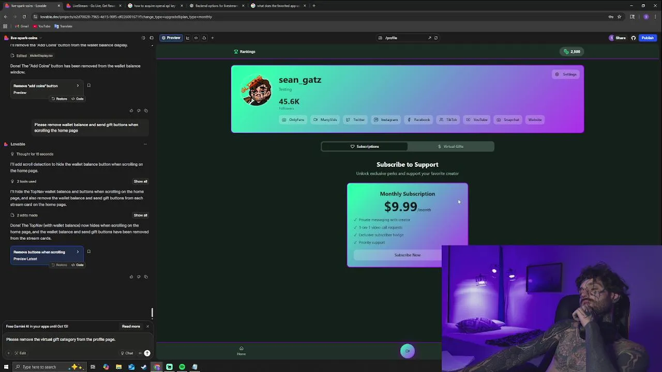This screenshot has height=372, width=662.
Task: Open the OnlyFans social link
Action: pos(293,120)
